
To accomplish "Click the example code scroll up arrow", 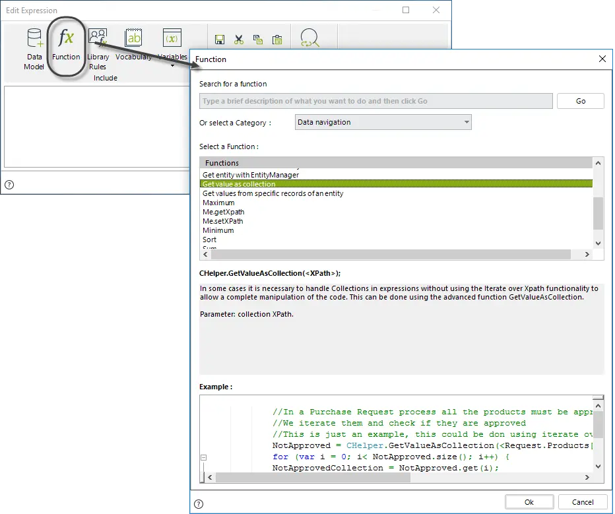I will (598, 406).
